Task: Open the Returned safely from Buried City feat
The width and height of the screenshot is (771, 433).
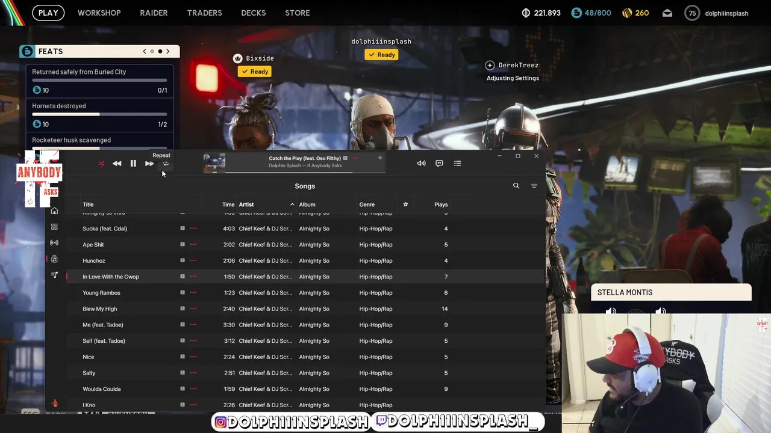Action: pos(99,82)
